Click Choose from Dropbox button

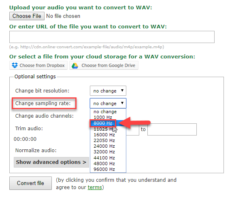click(38, 65)
